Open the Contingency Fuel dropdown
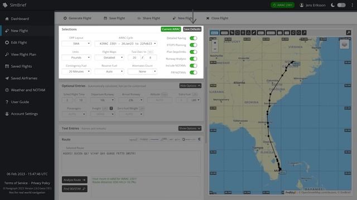 pos(76,72)
